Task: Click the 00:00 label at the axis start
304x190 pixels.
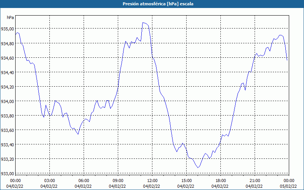Action: pos(15,181)
